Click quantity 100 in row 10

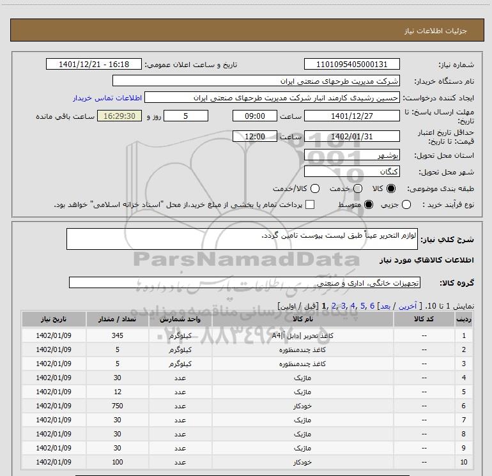pos(118,462)
